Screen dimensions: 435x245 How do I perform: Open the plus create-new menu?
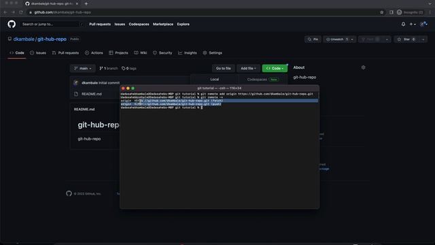tap(413, 24)
